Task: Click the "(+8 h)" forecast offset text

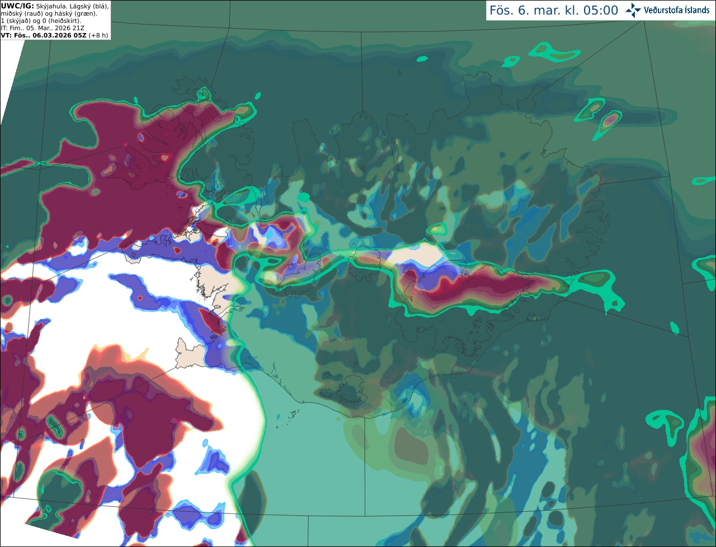Action: [x=98, y=35]
